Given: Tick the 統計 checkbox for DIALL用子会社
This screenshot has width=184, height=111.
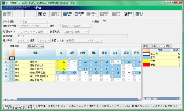Looking at the screenshot, I should coord(69,73).
